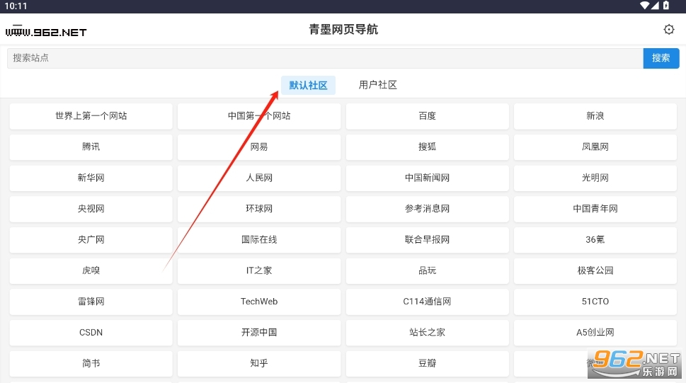686x383 pixels.
Task: Open the 简书 site tile
Action: click(x=91, y=363)
